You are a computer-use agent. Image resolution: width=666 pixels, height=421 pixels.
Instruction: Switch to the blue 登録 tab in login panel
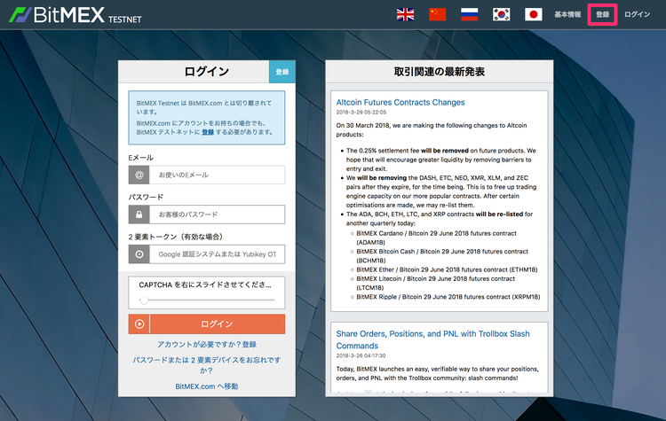(x=282, y=72)
